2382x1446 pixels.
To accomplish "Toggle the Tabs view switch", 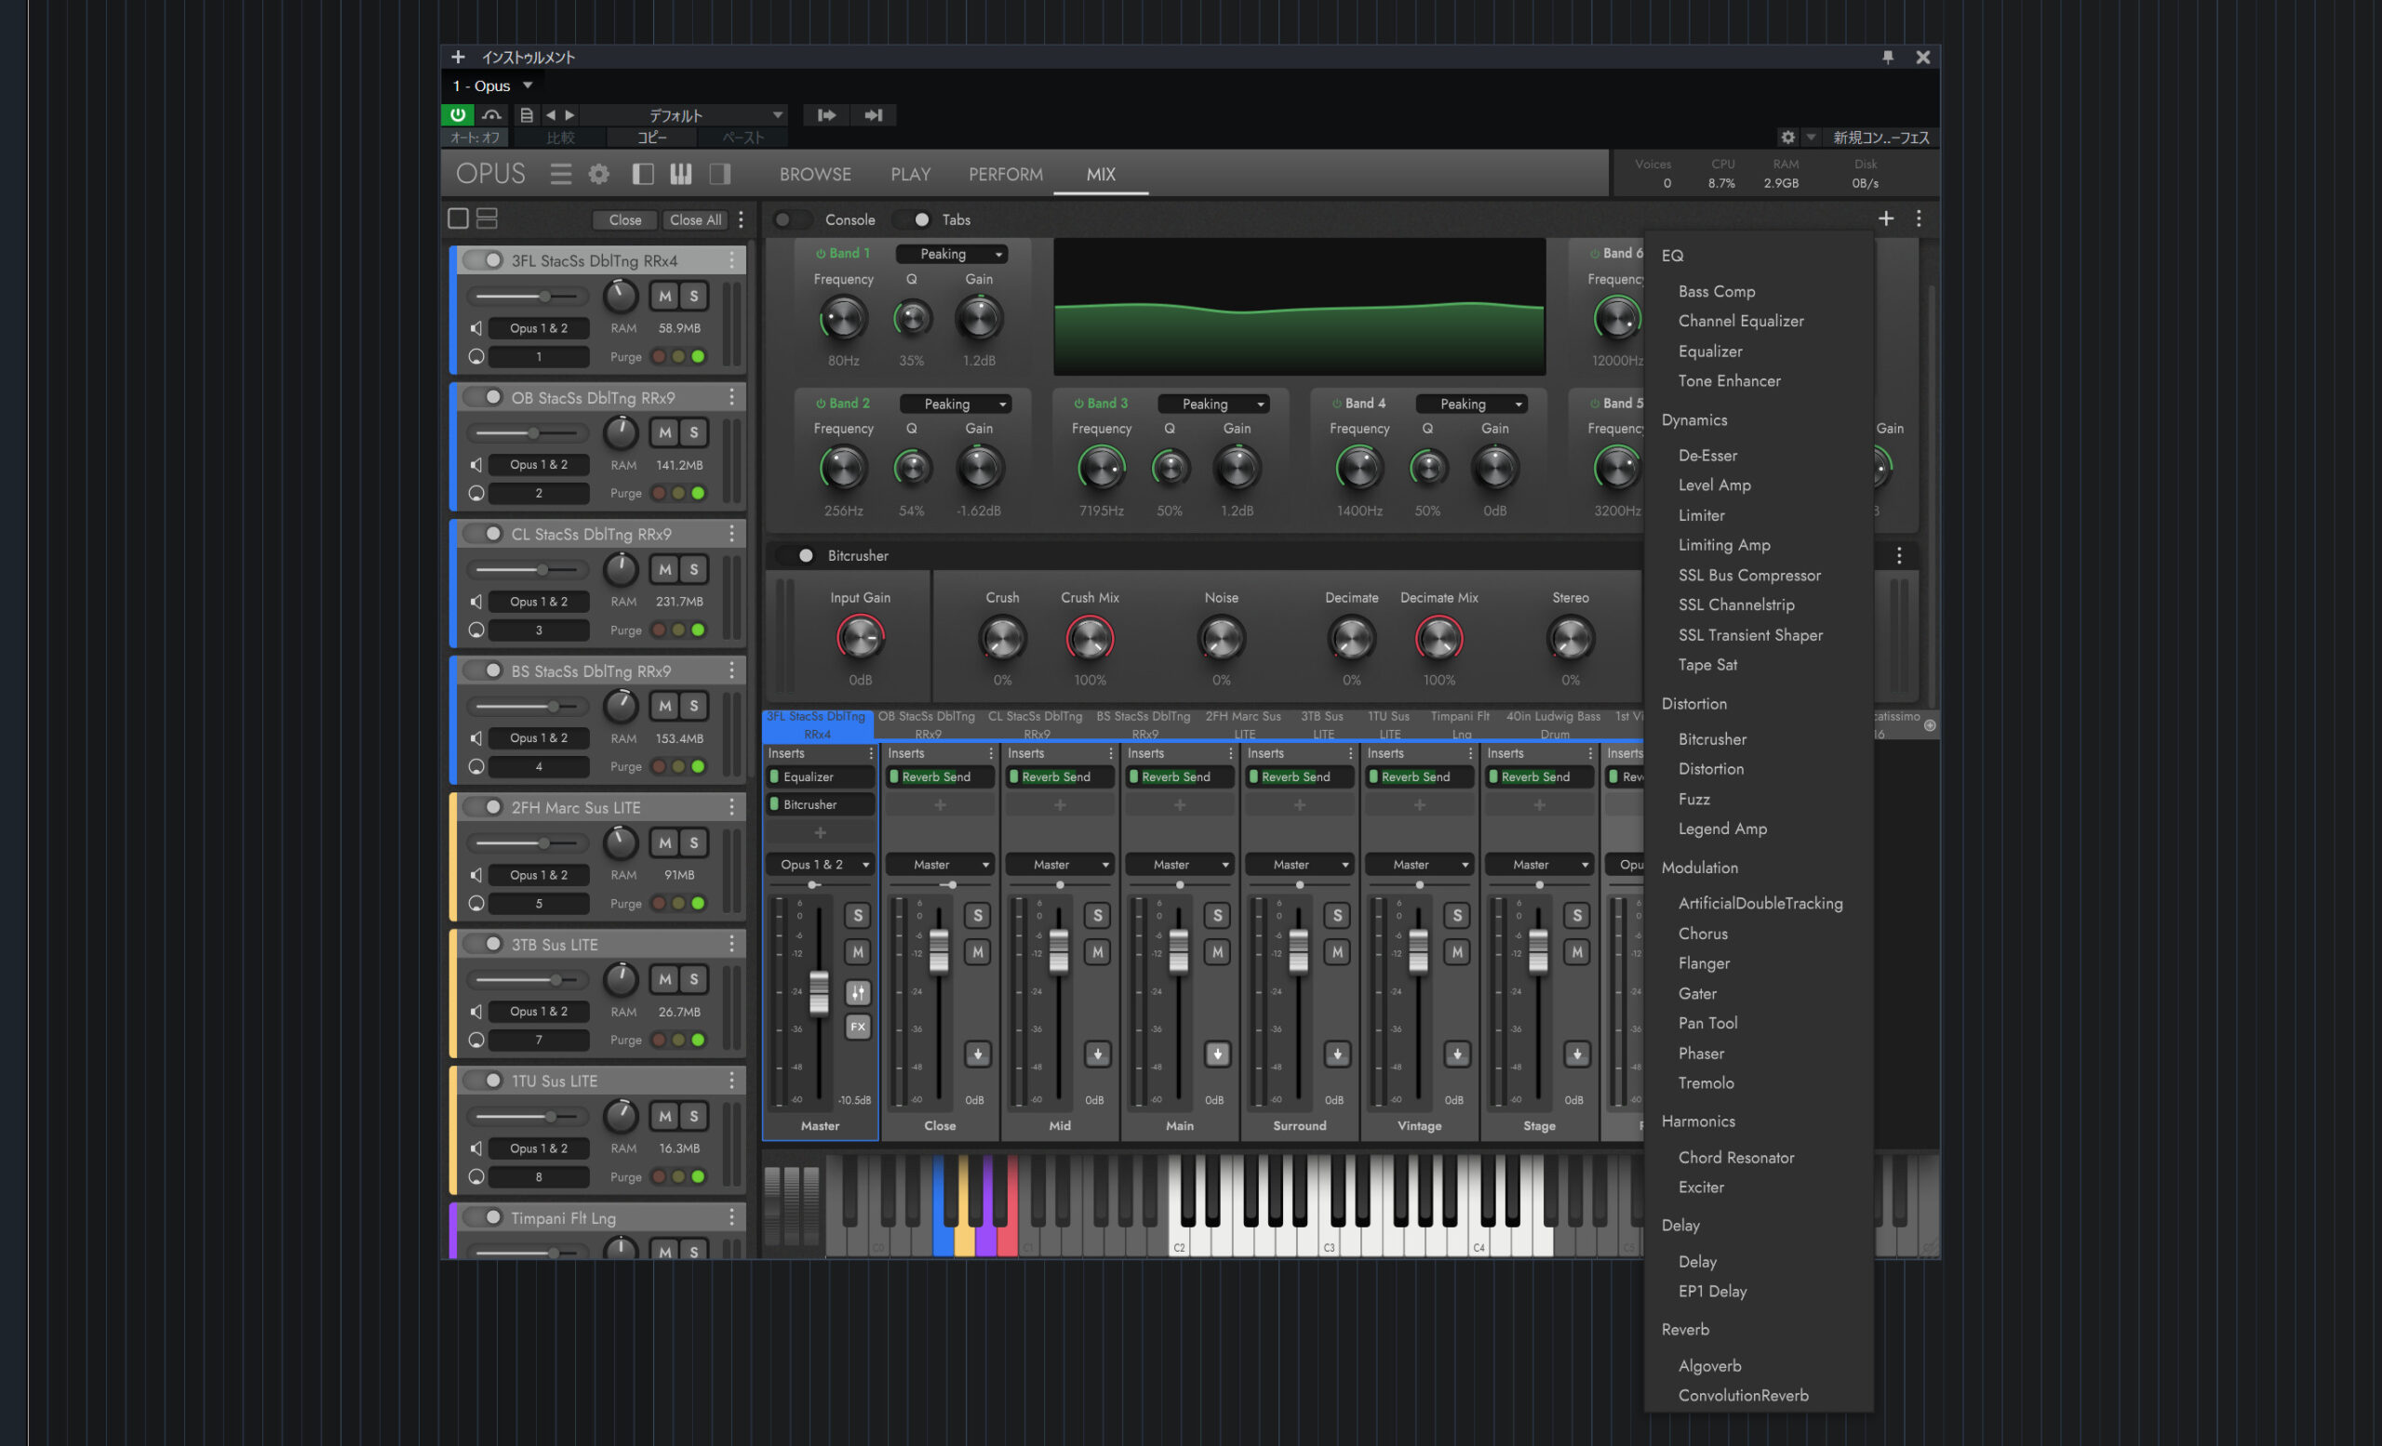I will [915, 219].
